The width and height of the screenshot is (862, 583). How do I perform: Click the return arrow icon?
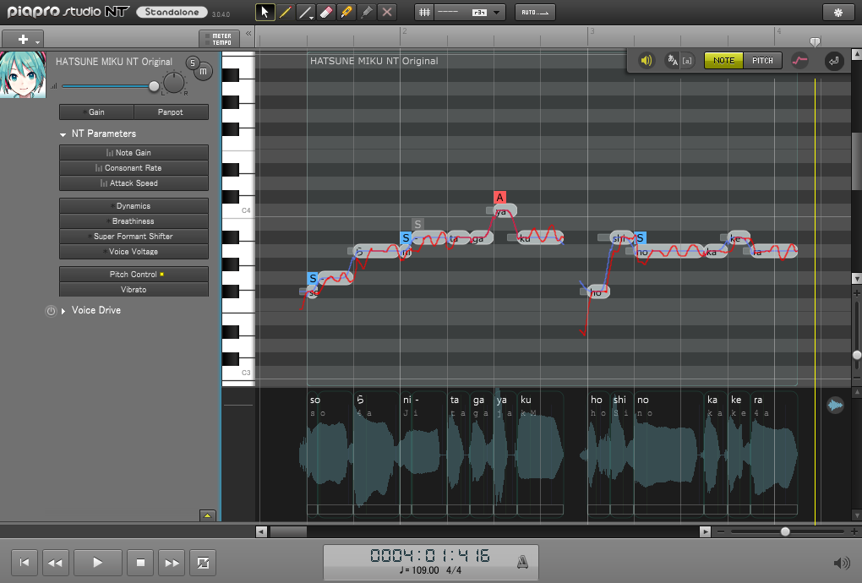[x=833, y=61]
